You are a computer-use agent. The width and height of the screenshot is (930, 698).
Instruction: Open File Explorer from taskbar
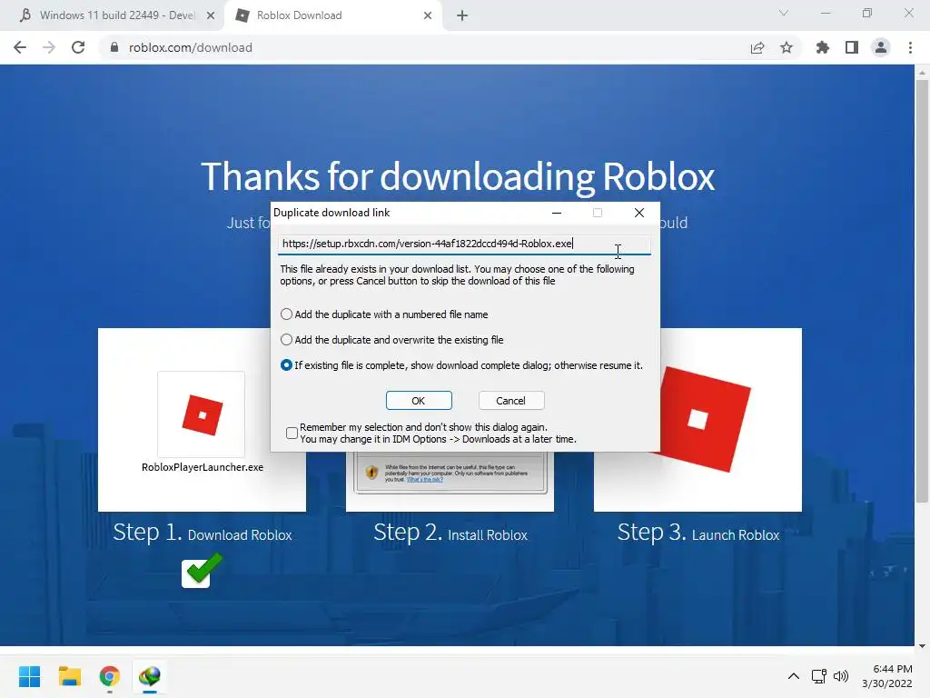[69, 676]
